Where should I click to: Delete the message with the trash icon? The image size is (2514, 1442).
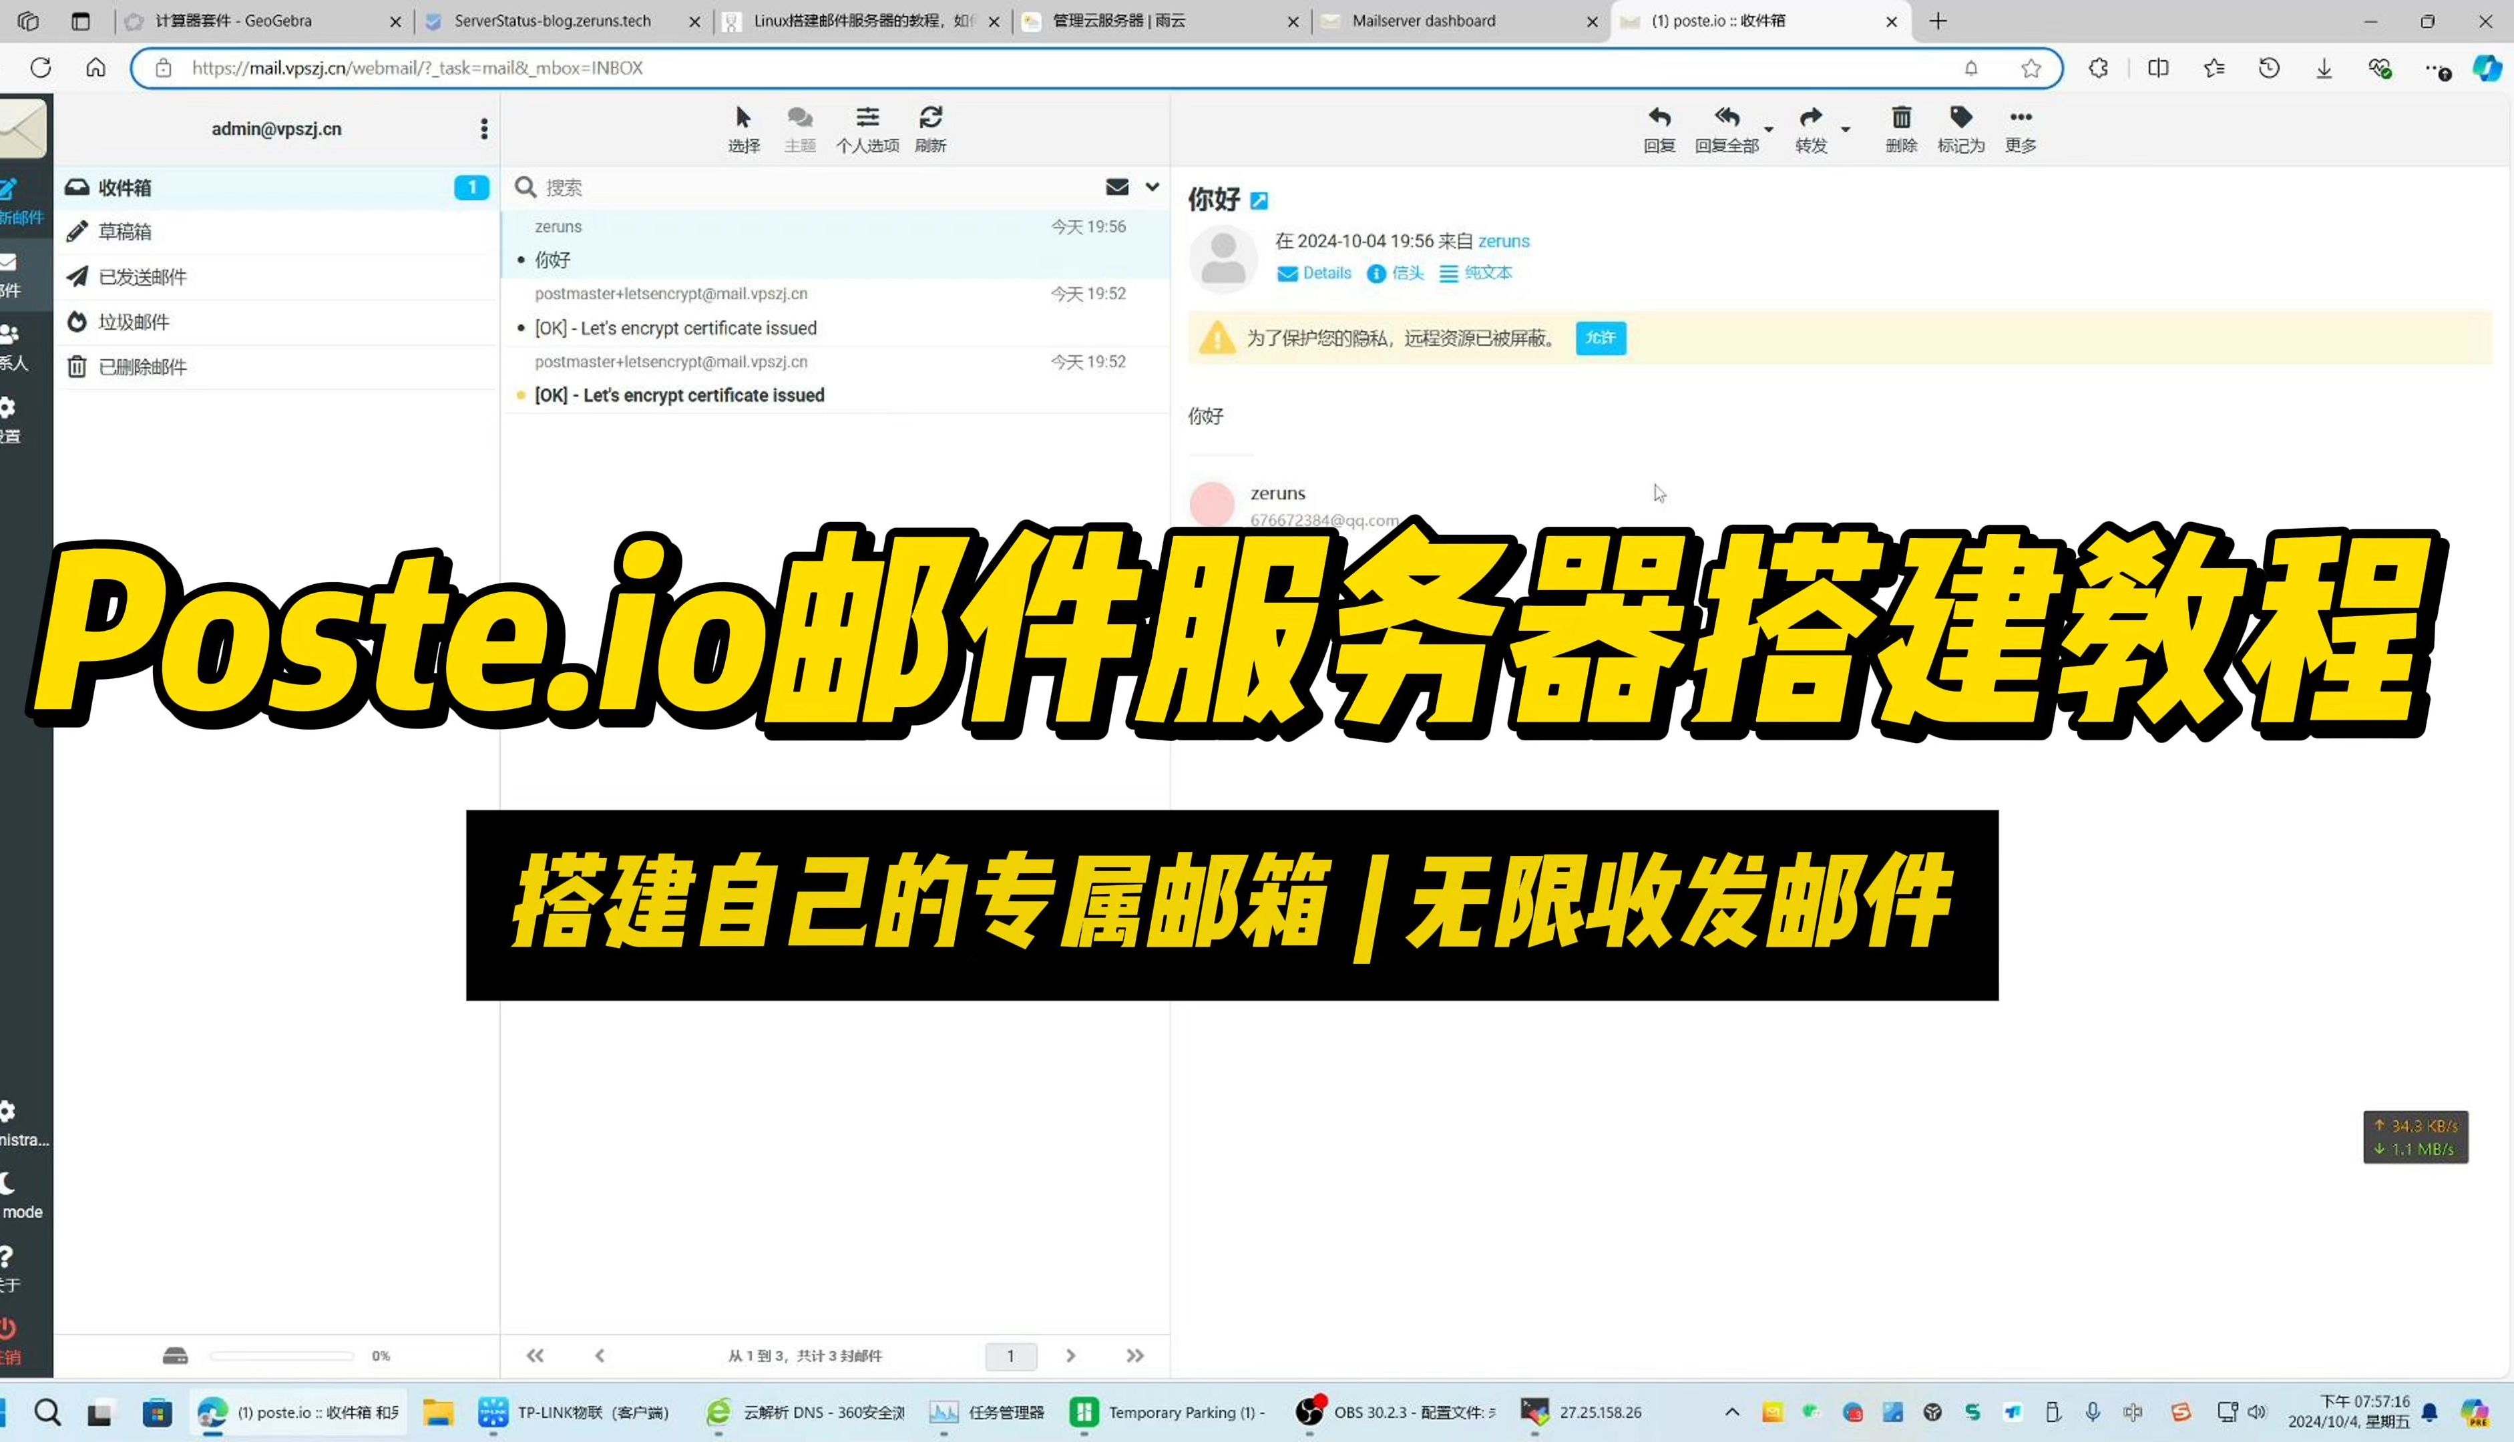tap(1901, 129)
